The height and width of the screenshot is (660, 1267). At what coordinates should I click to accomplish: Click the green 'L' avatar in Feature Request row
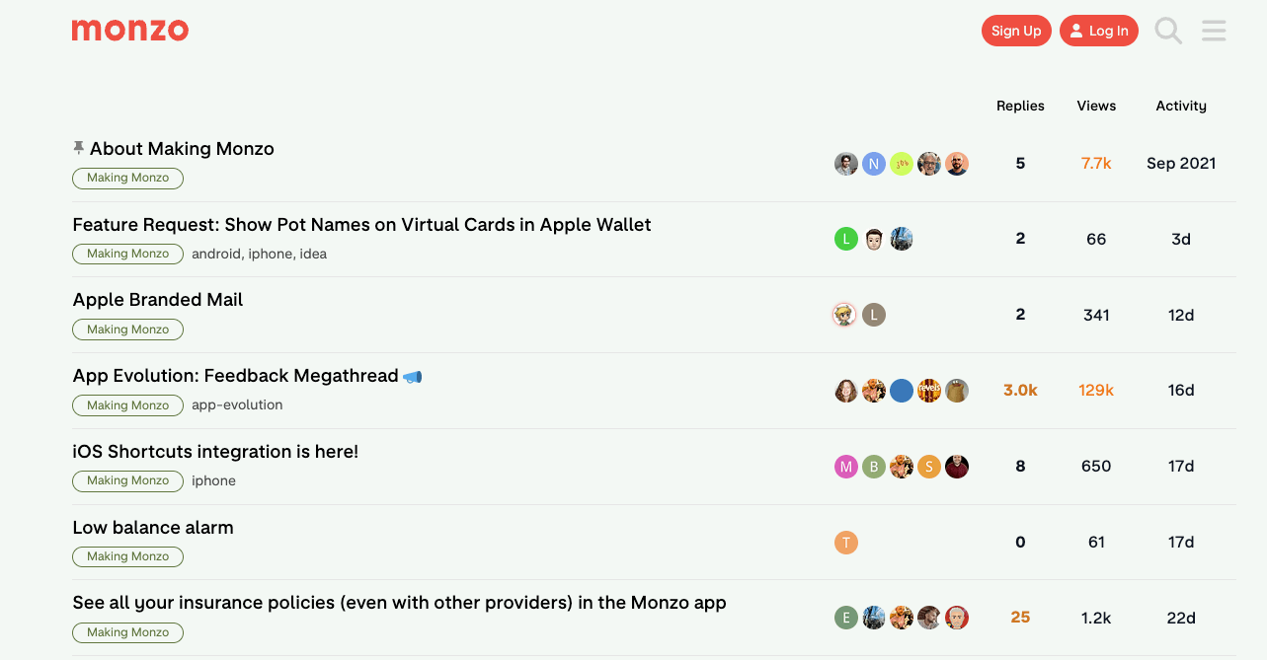point(846,239)
